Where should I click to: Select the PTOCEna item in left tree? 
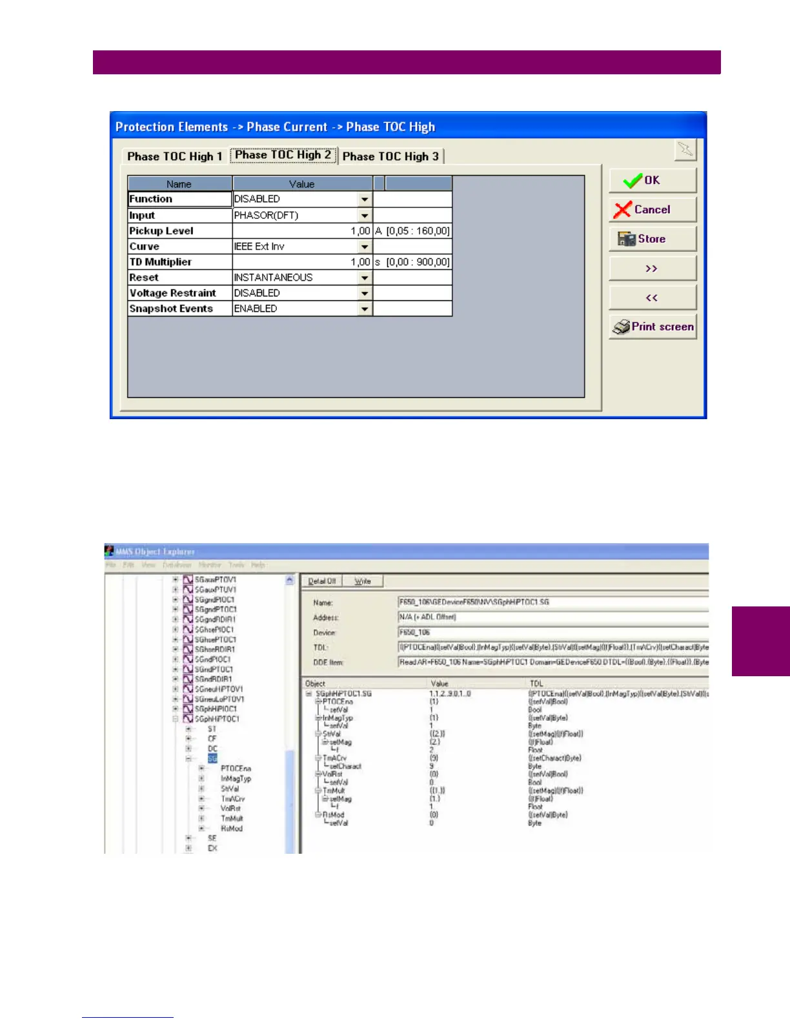(236, 769)
